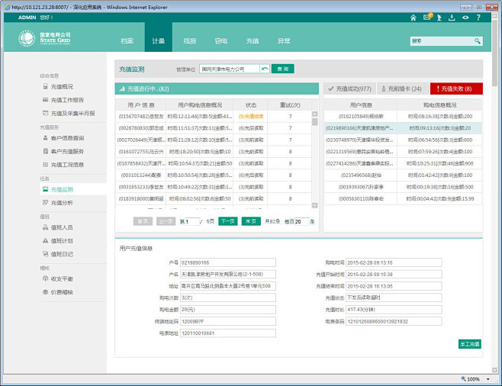Switch to 充前插卡 (24) tab

pyautogui.click(x=404, y=88)
